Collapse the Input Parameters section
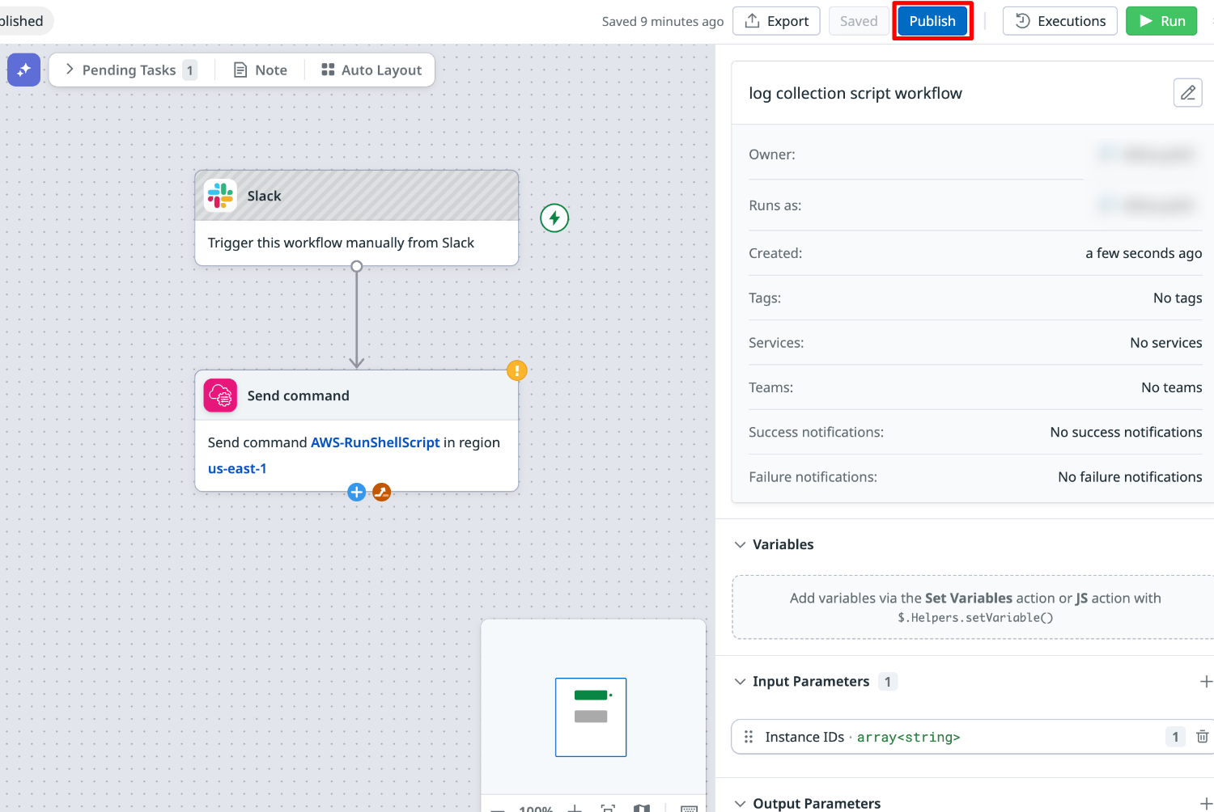 point(740,681)
